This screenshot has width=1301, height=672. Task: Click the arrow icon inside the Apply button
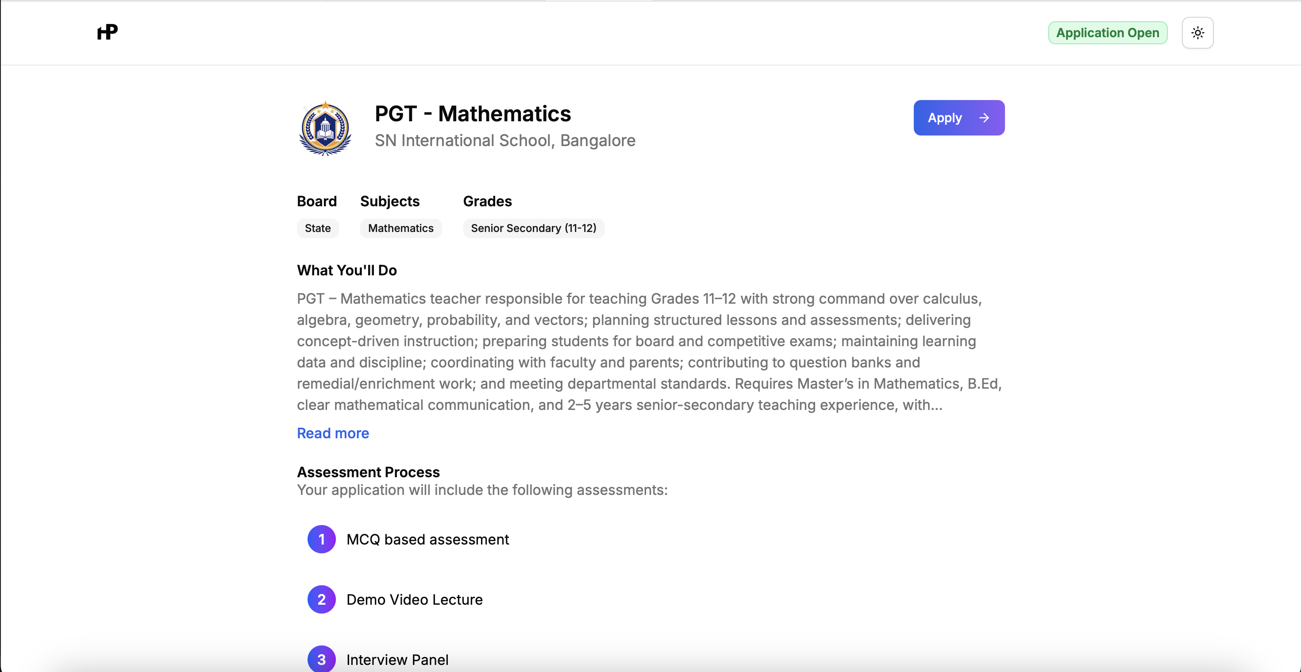[983, 118]
